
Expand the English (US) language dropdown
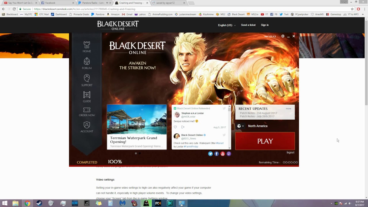click(x=227, y=25)
